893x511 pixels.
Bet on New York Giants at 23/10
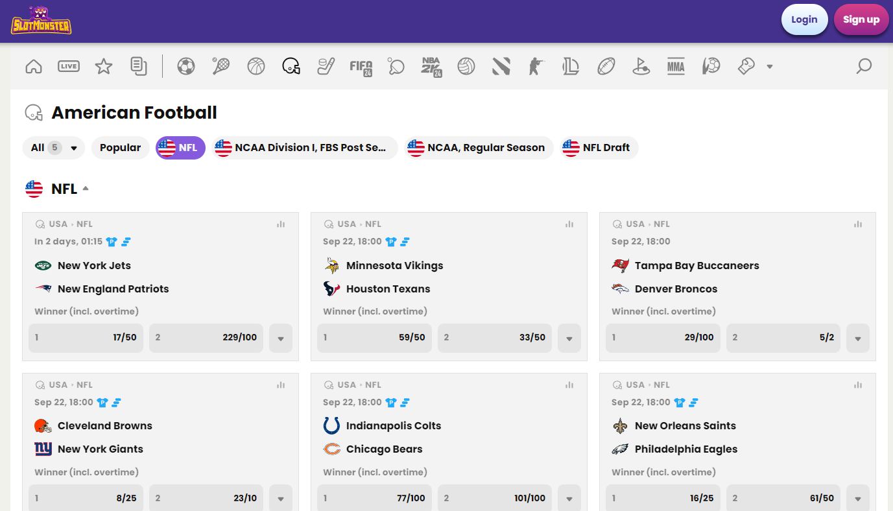coord(206,498)
